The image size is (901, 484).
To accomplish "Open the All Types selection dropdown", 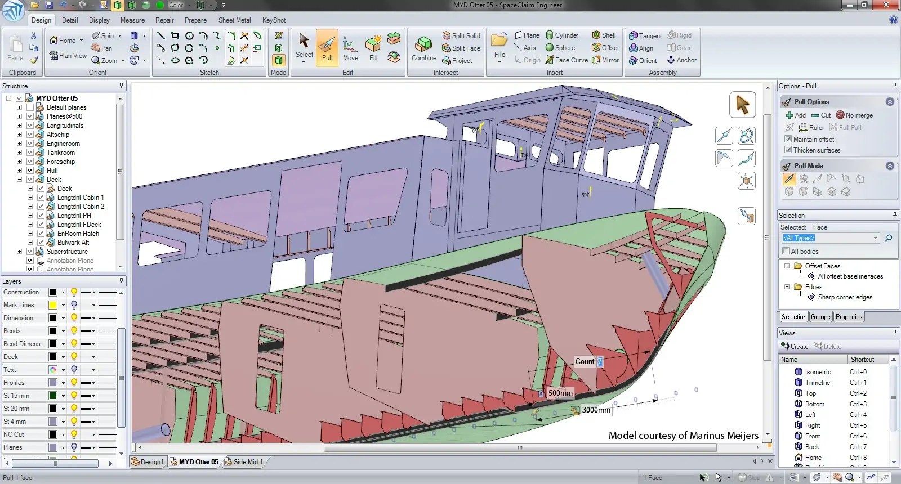I will (831, 238).
